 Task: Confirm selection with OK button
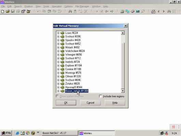[x=66, y=103]
